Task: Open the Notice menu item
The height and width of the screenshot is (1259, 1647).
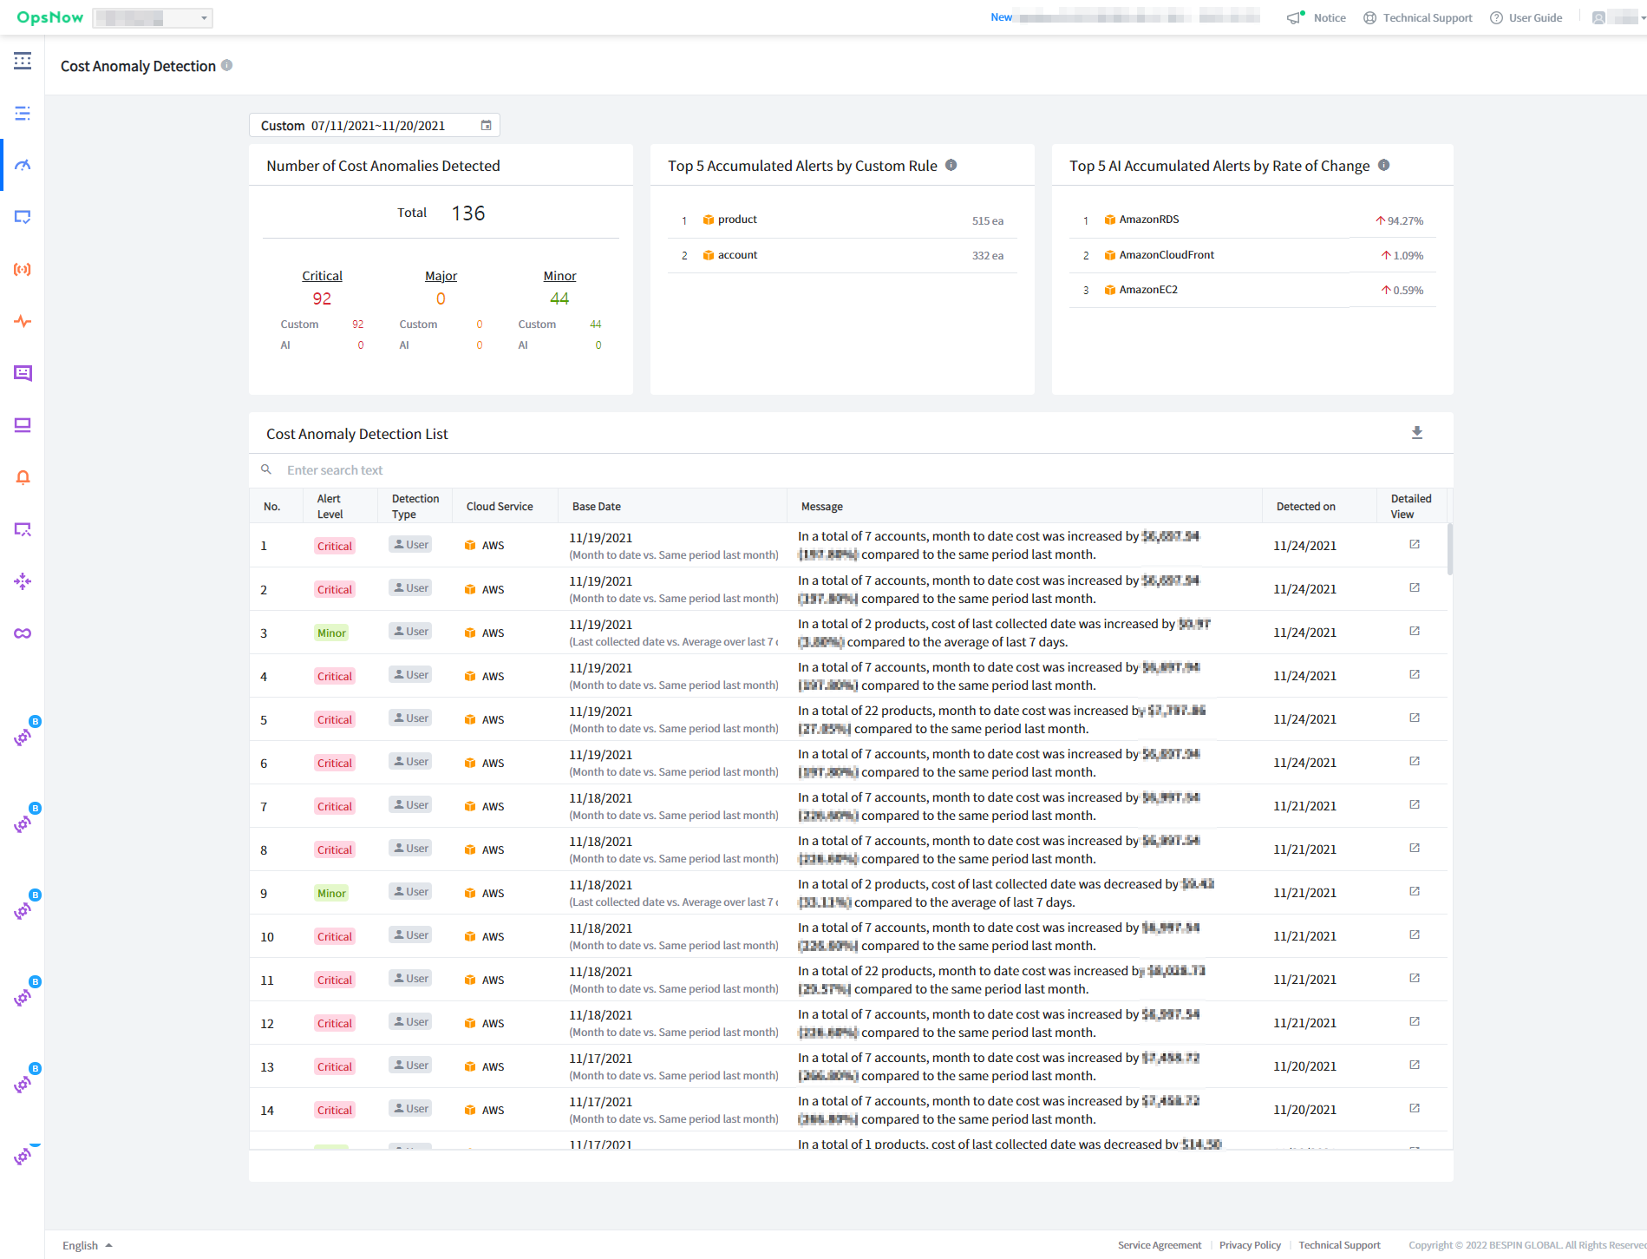Action: point(1317,18)
